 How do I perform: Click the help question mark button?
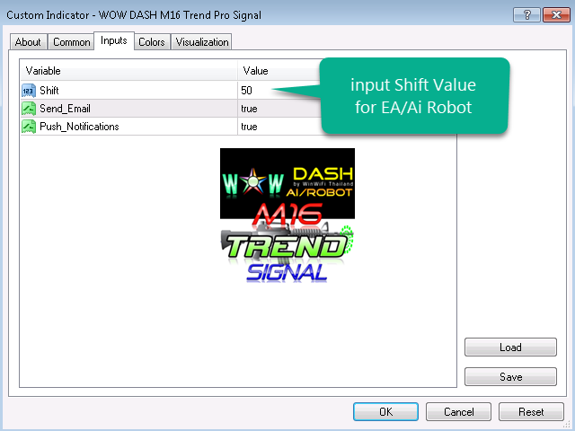[526, 15]
